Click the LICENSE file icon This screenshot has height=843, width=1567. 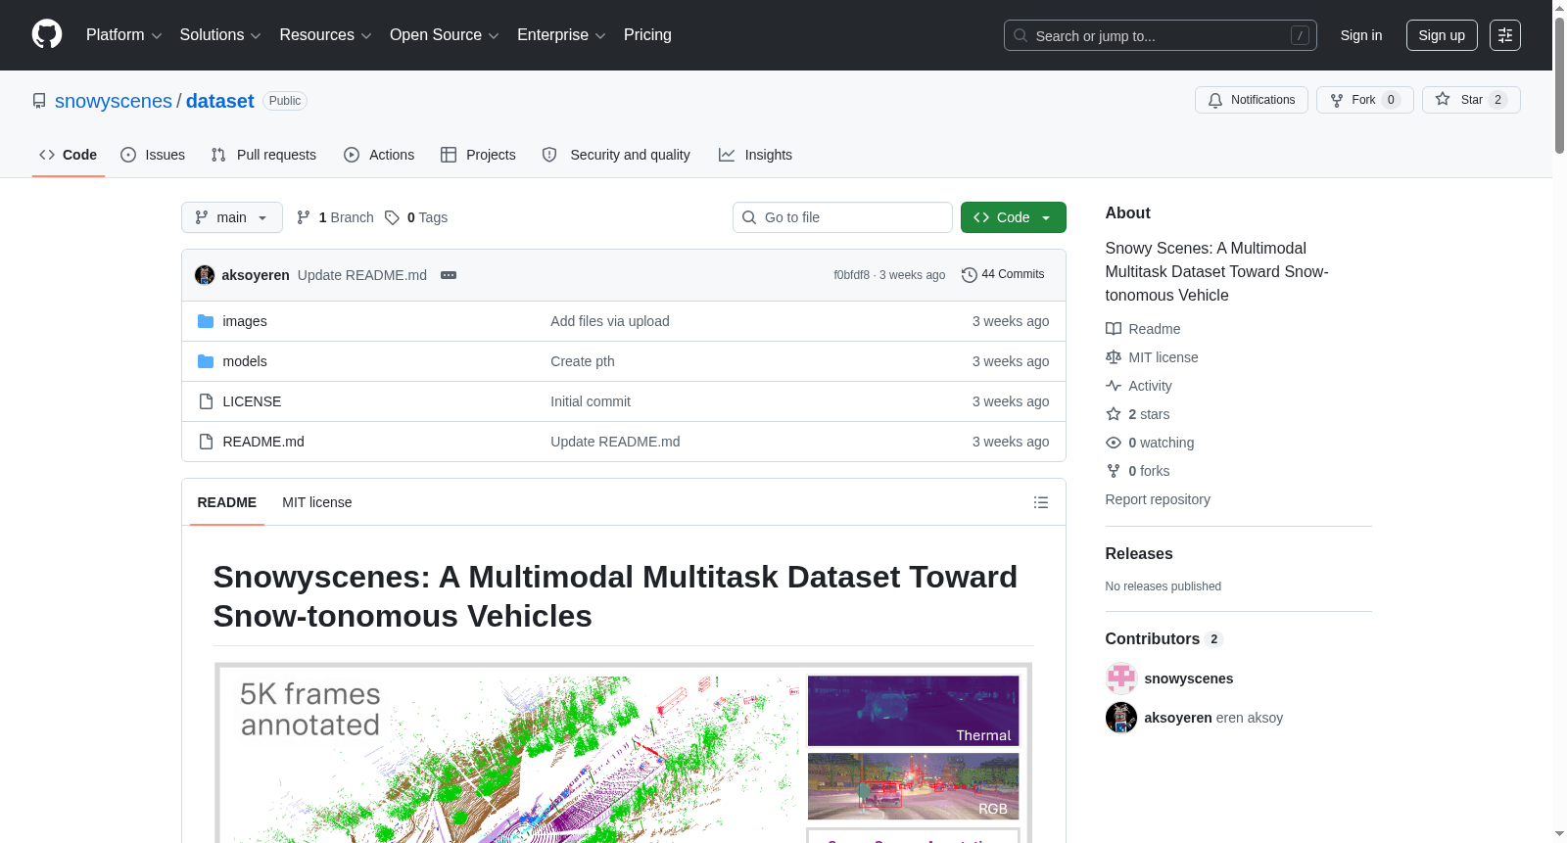[206, 401]
